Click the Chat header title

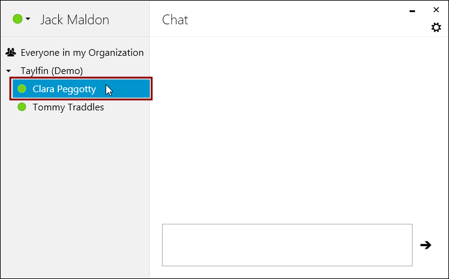pyautogui.click(x=175, y=20)
